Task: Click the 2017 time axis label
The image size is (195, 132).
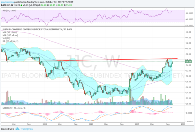Action: tap(137, 124)
